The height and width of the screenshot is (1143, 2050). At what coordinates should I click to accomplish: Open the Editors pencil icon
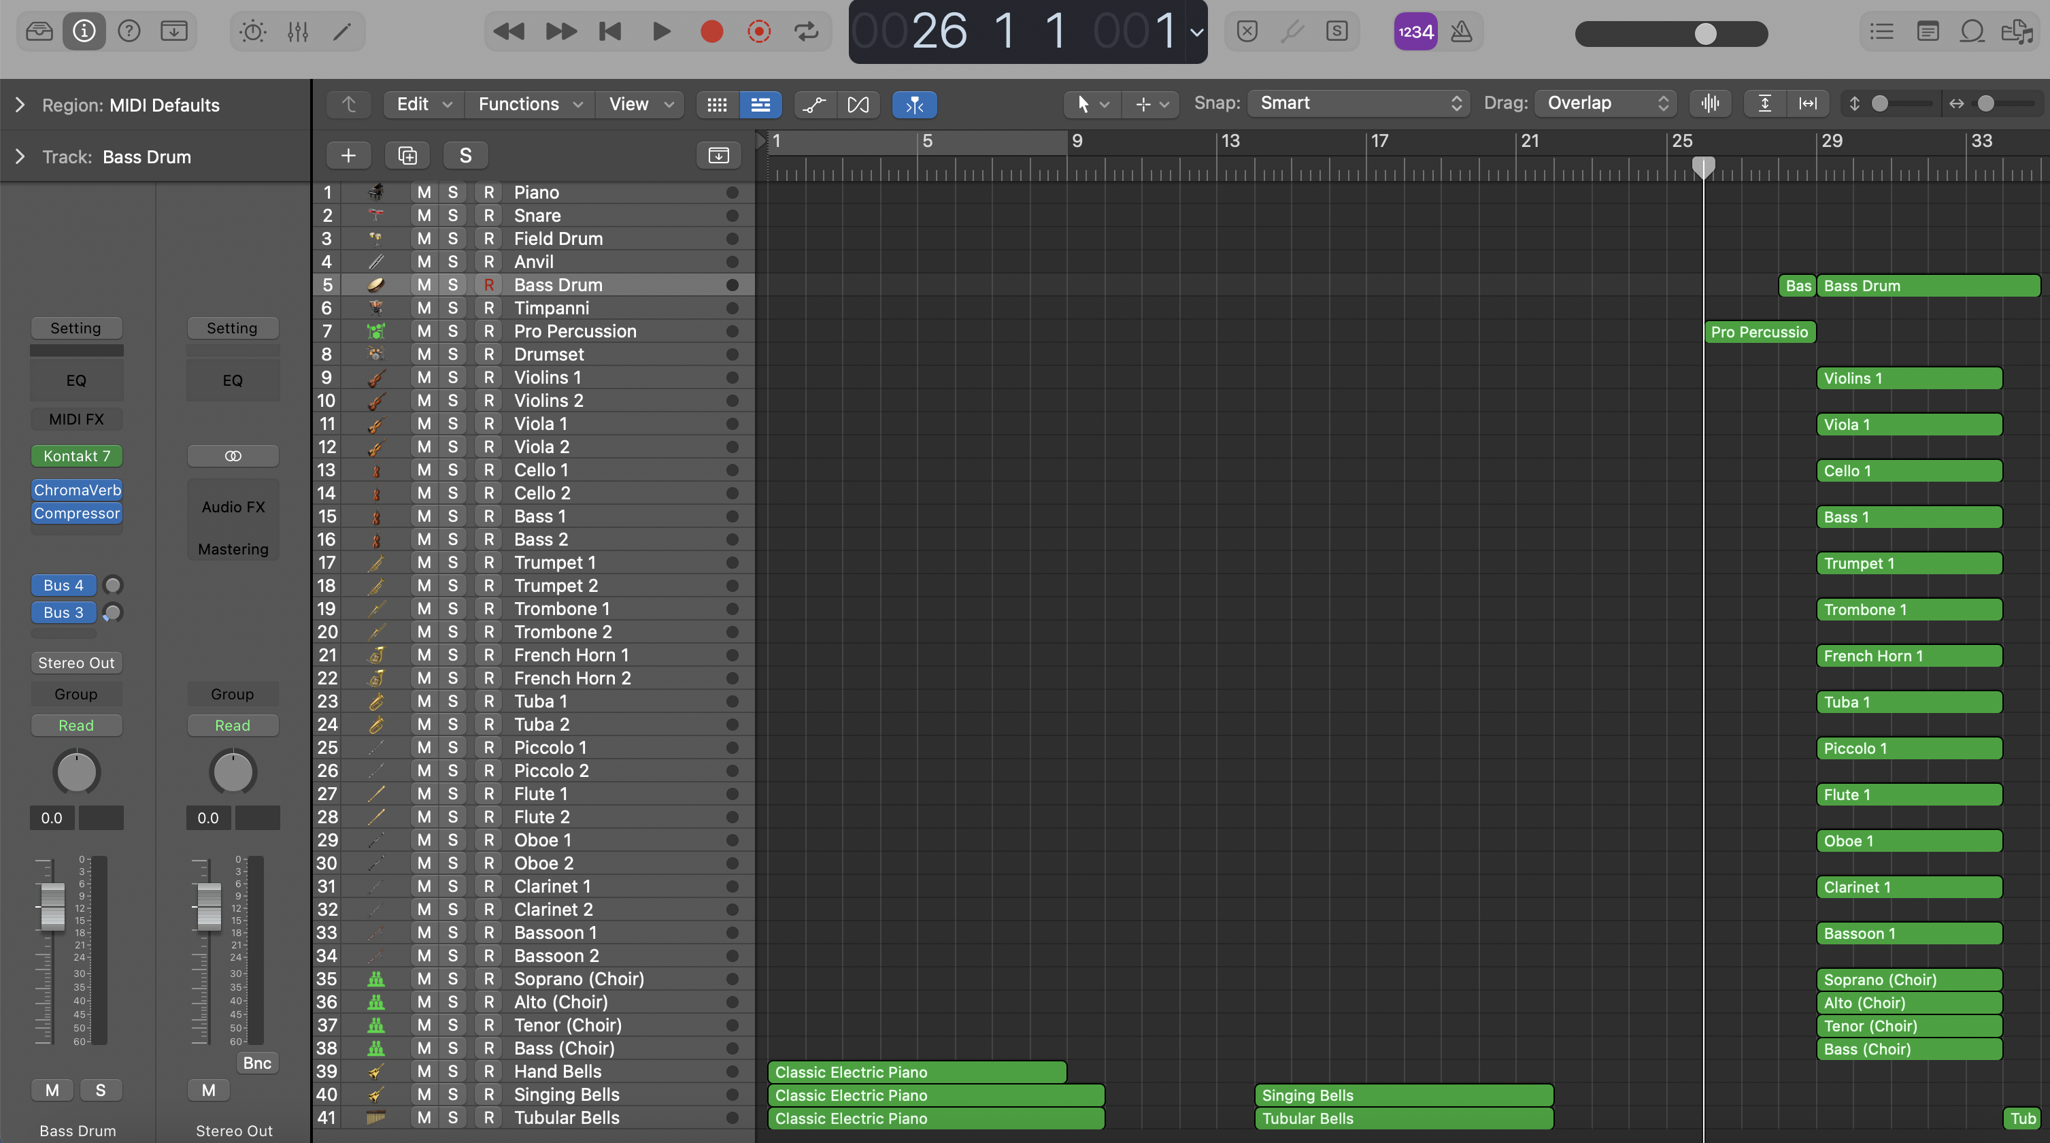342,32
